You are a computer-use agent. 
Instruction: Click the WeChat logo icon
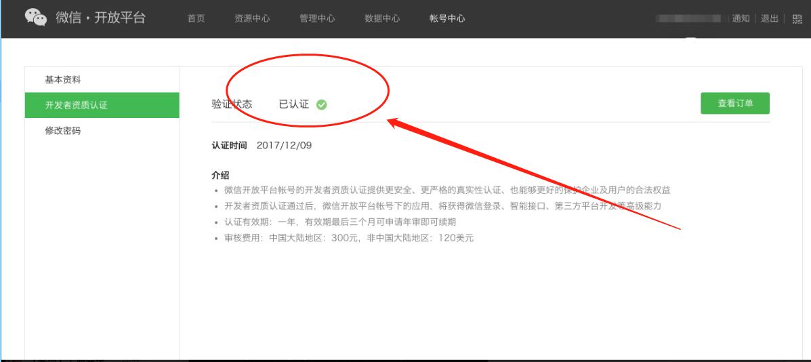click(36, 18)
